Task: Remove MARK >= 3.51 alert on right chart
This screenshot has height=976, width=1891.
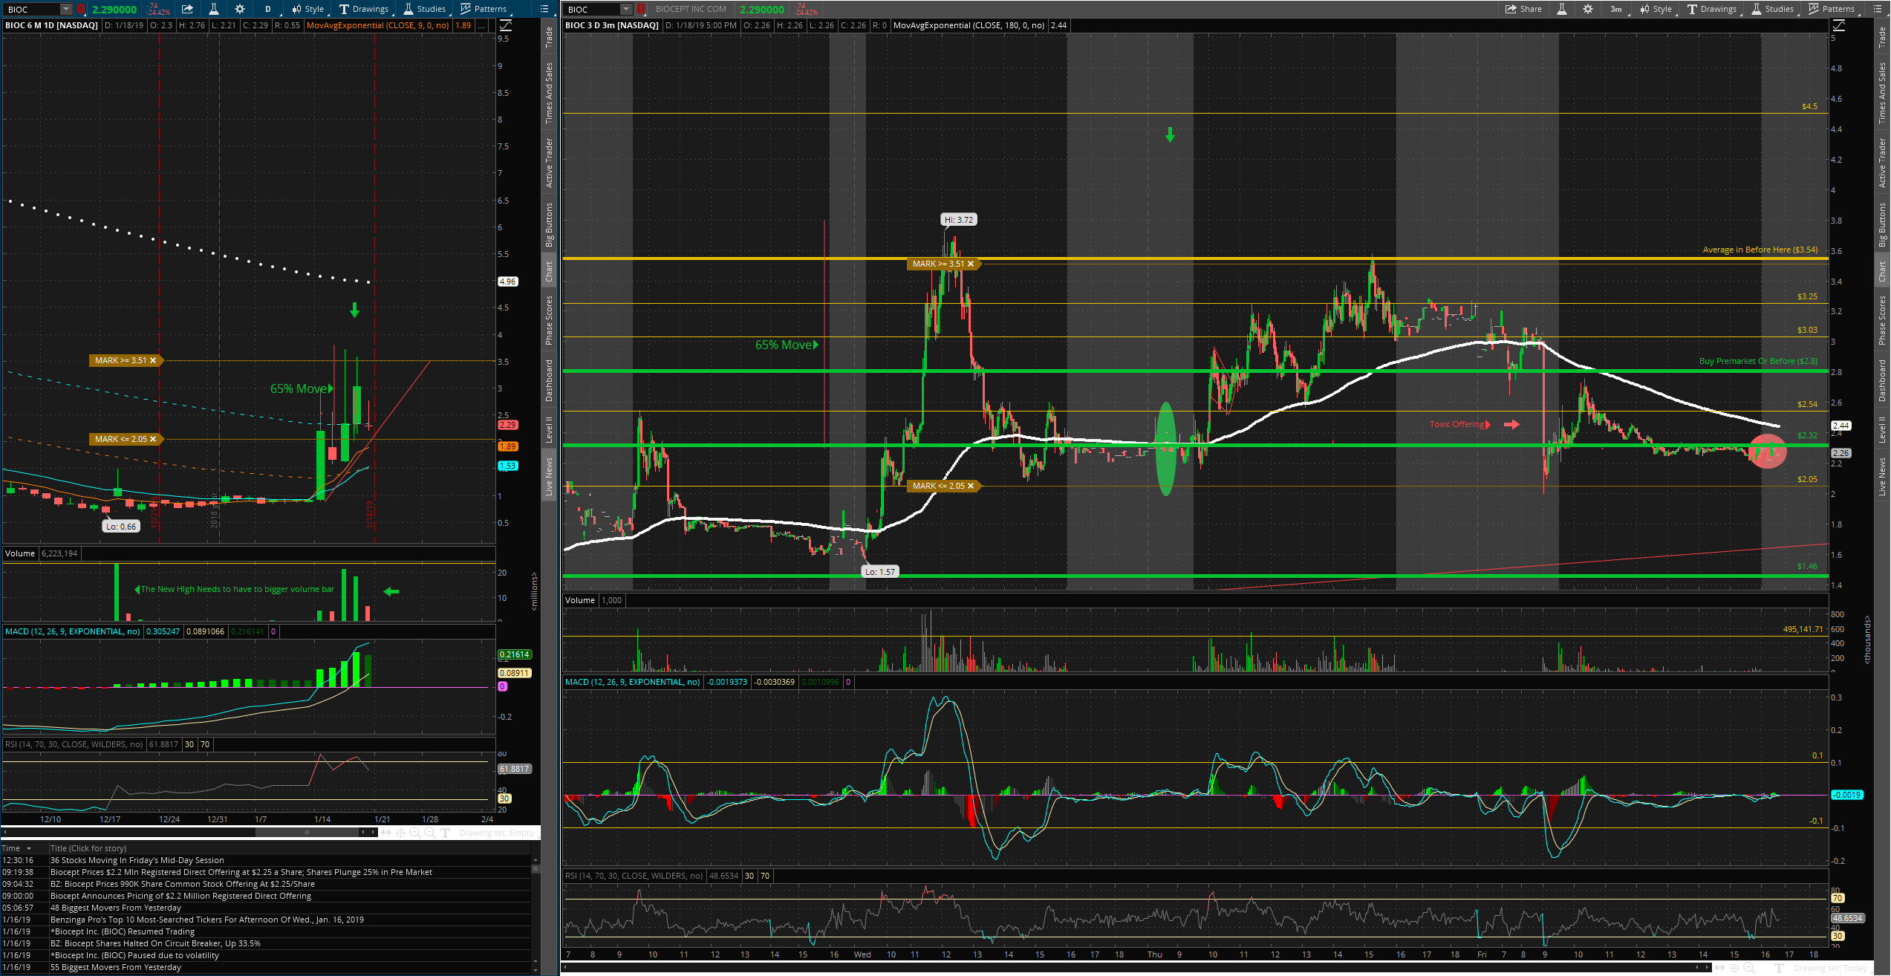Action: pos(970,264)
